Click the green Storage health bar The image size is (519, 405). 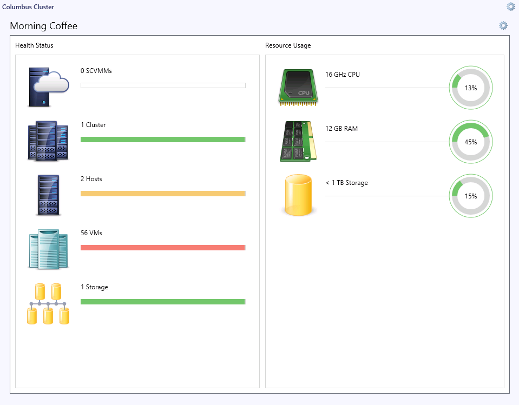163,302
